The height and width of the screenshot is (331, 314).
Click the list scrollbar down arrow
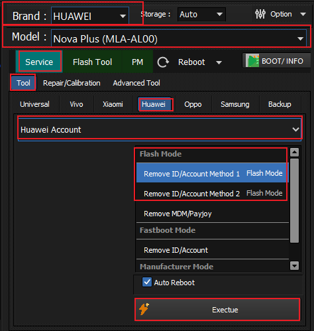click(294, 265)
